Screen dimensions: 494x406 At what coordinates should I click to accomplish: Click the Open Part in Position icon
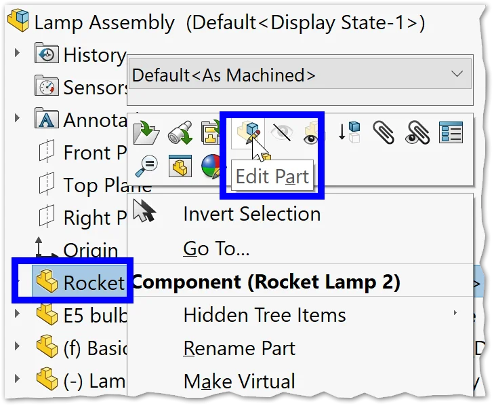point(211,133)
